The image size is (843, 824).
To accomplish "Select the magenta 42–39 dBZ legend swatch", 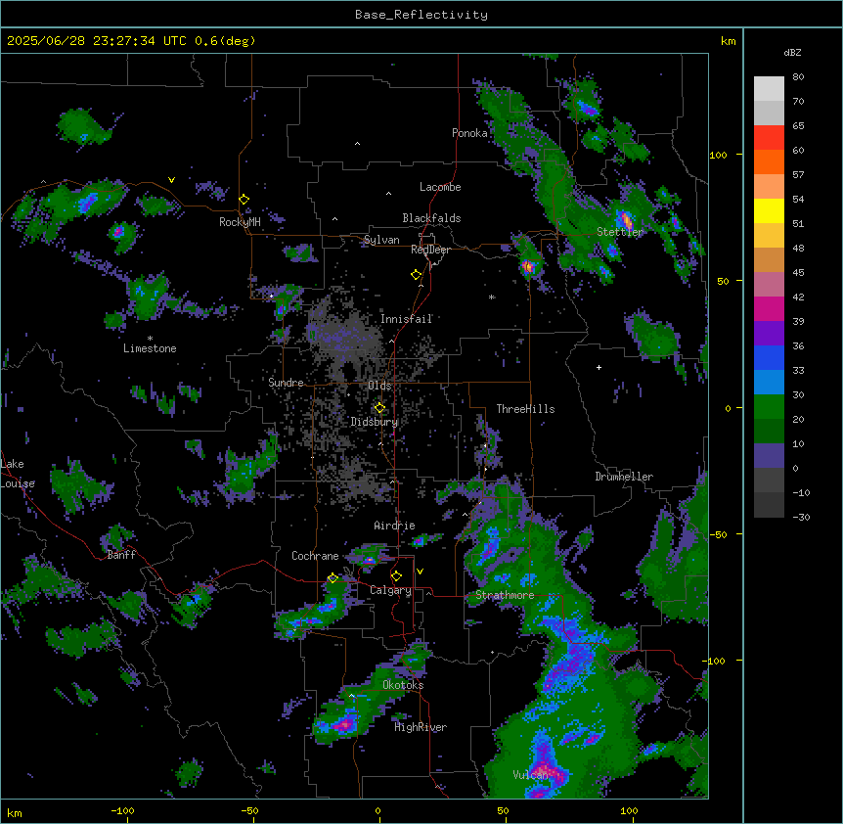I will coord(769,308).
